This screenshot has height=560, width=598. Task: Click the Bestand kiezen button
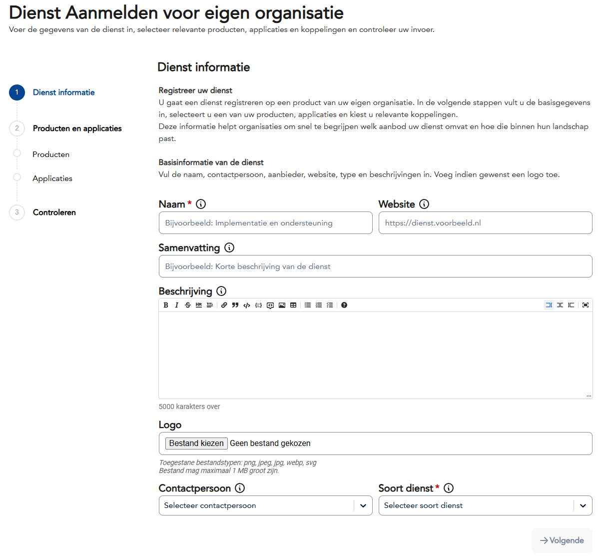click(x=196, y=443)
